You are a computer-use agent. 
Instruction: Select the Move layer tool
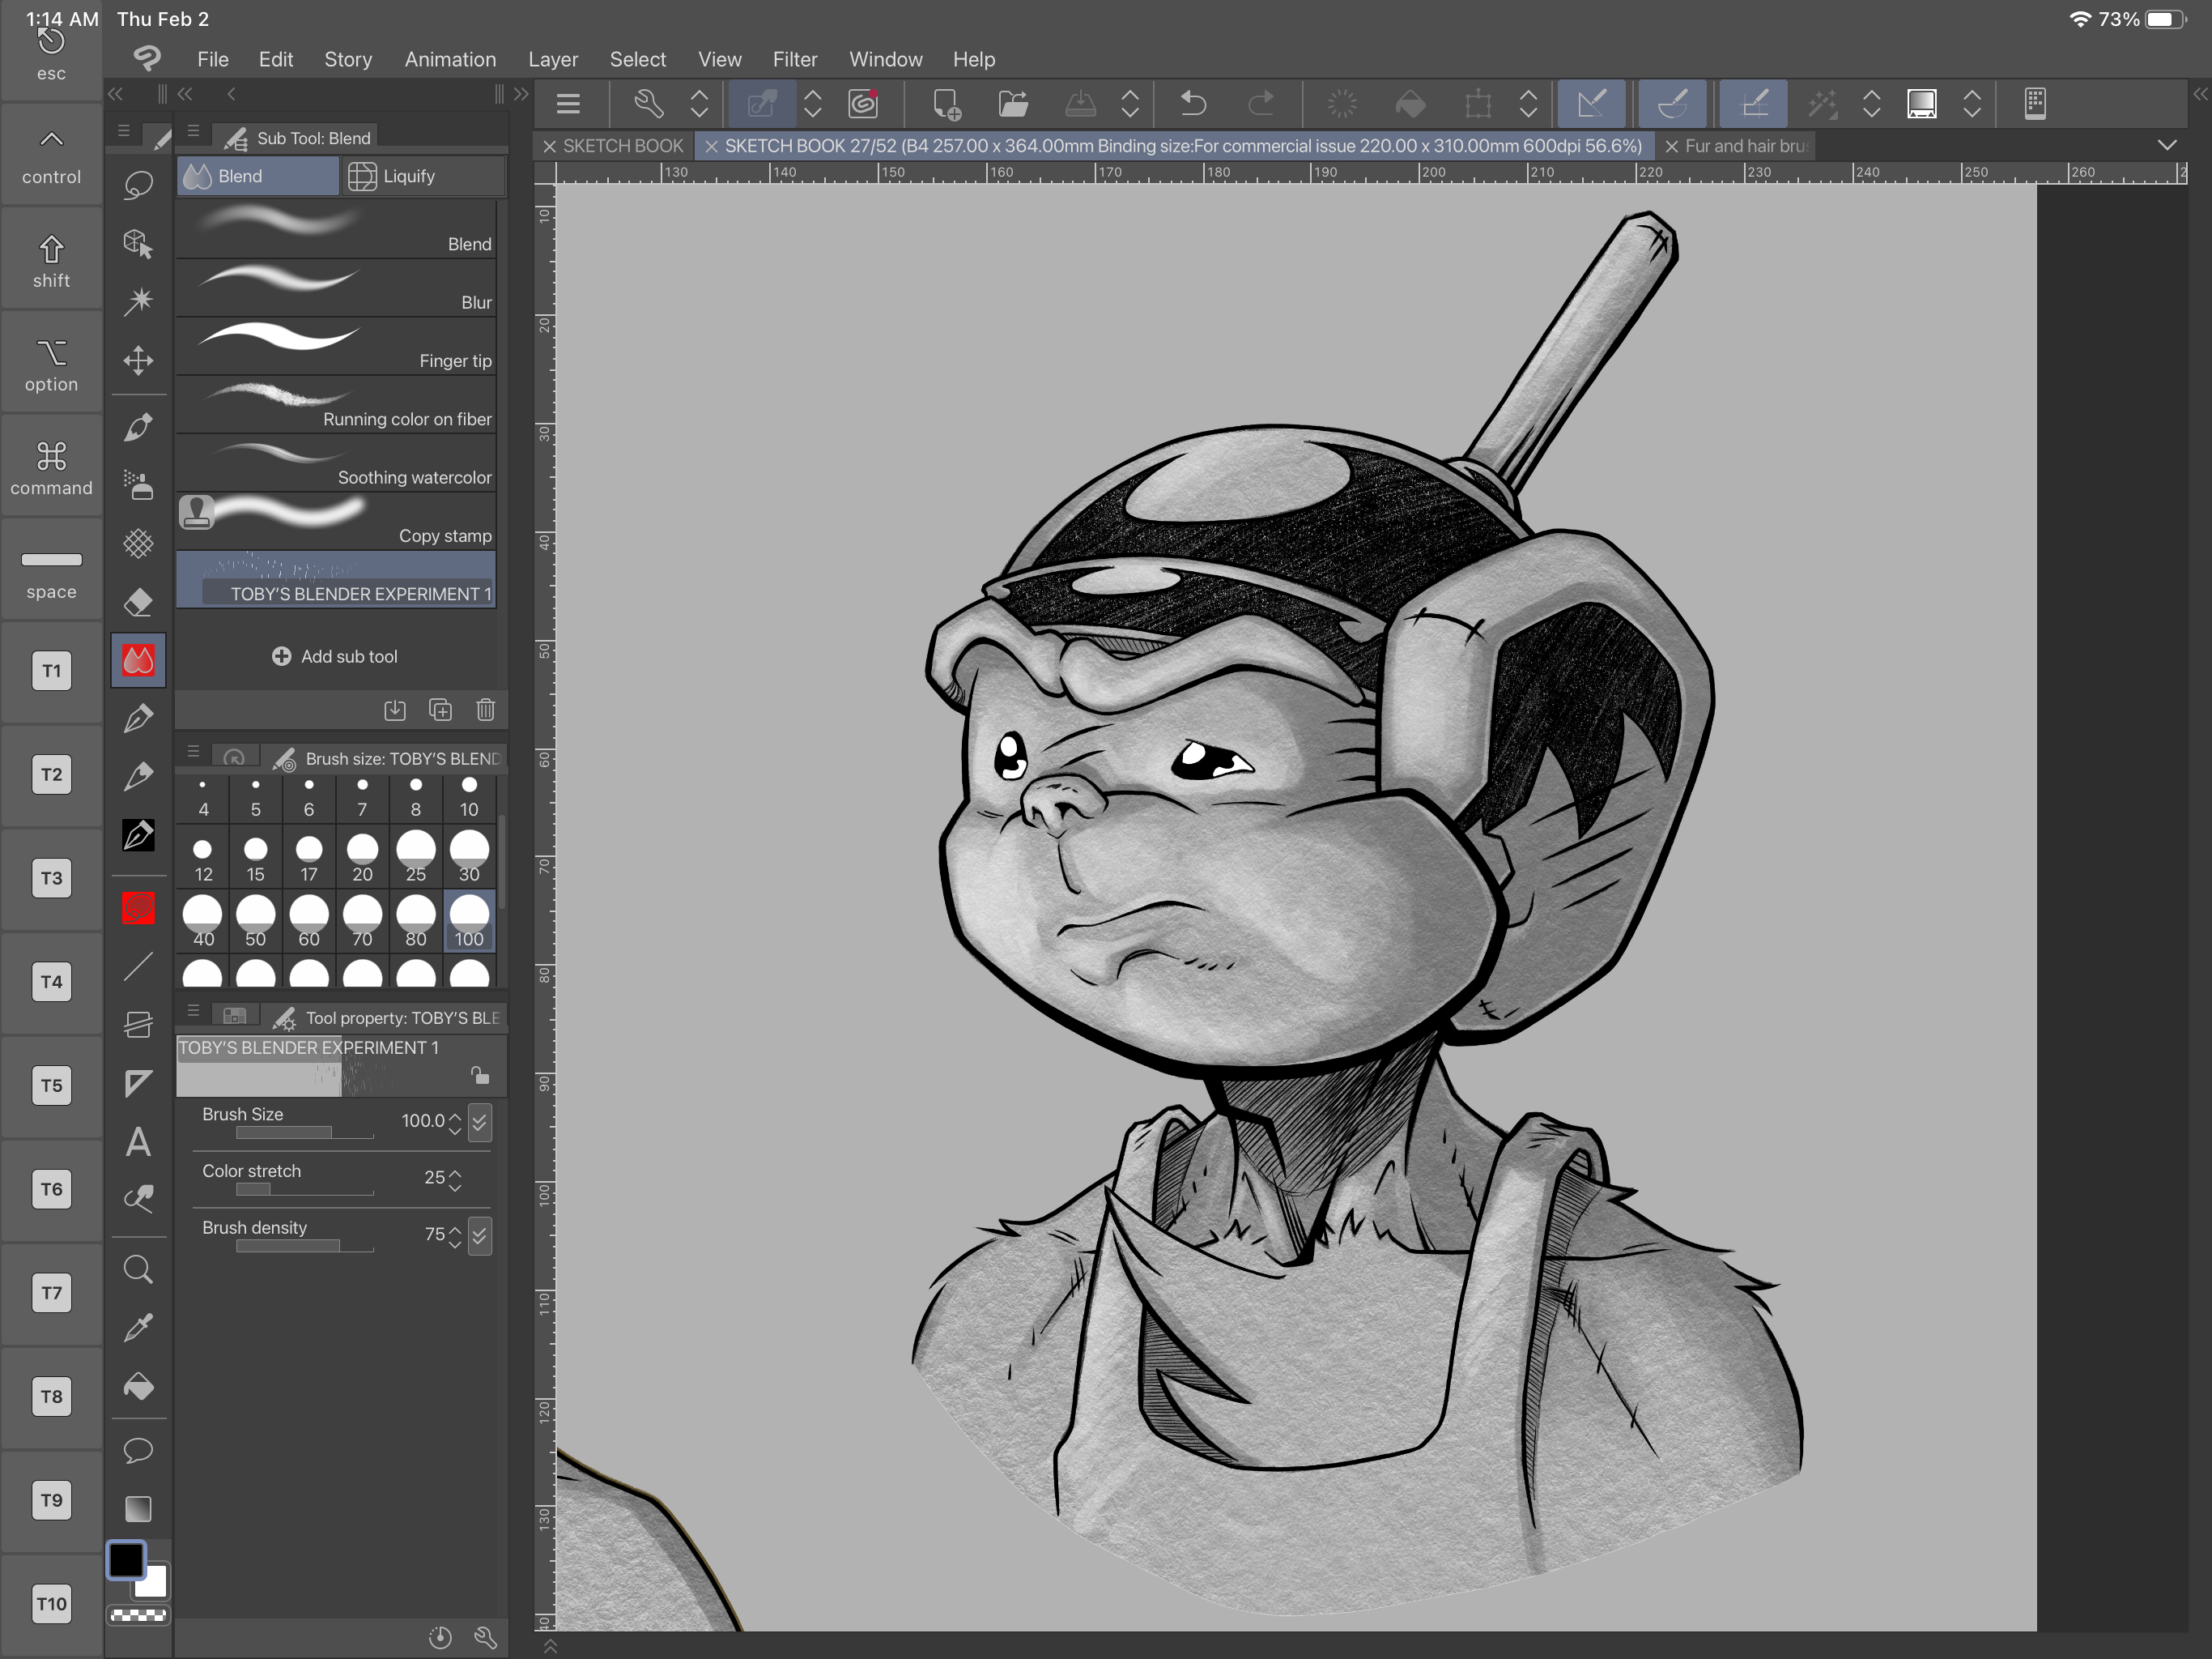click(138, 360)
